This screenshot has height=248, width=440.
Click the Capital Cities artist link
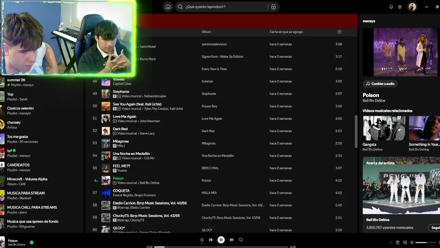pos(122,84)
